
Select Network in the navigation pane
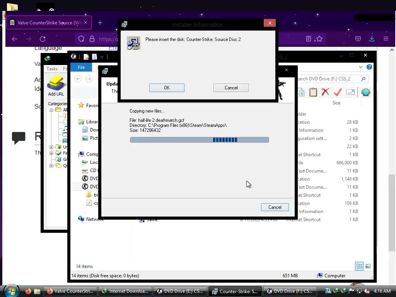point(91,219)
